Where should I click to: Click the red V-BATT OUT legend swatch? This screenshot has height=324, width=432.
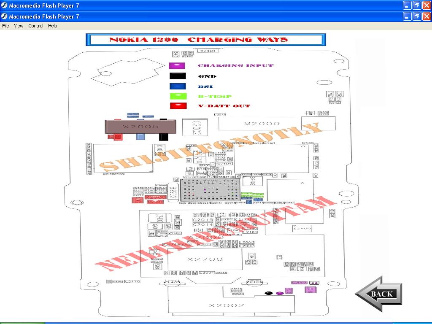coord(178,106)
